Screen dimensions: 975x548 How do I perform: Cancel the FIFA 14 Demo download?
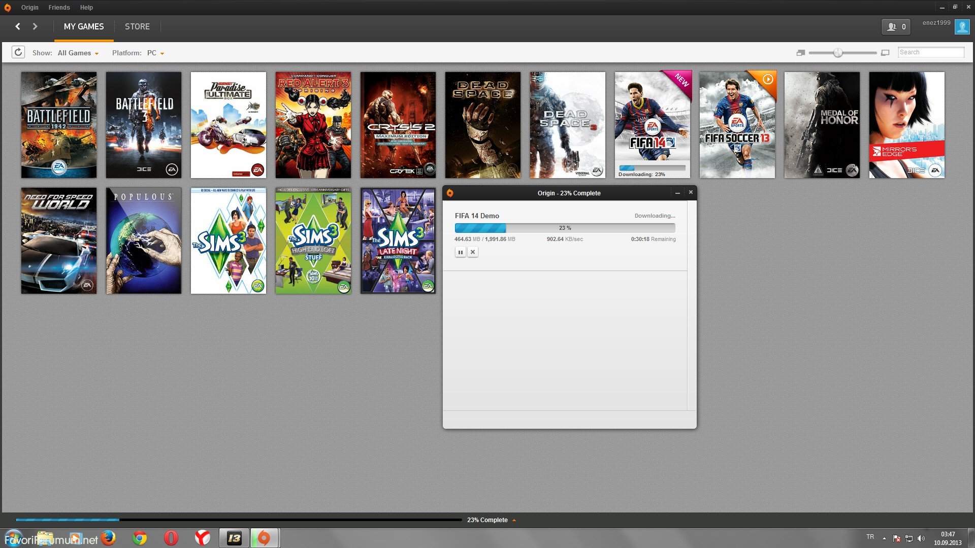click(473, 252)
